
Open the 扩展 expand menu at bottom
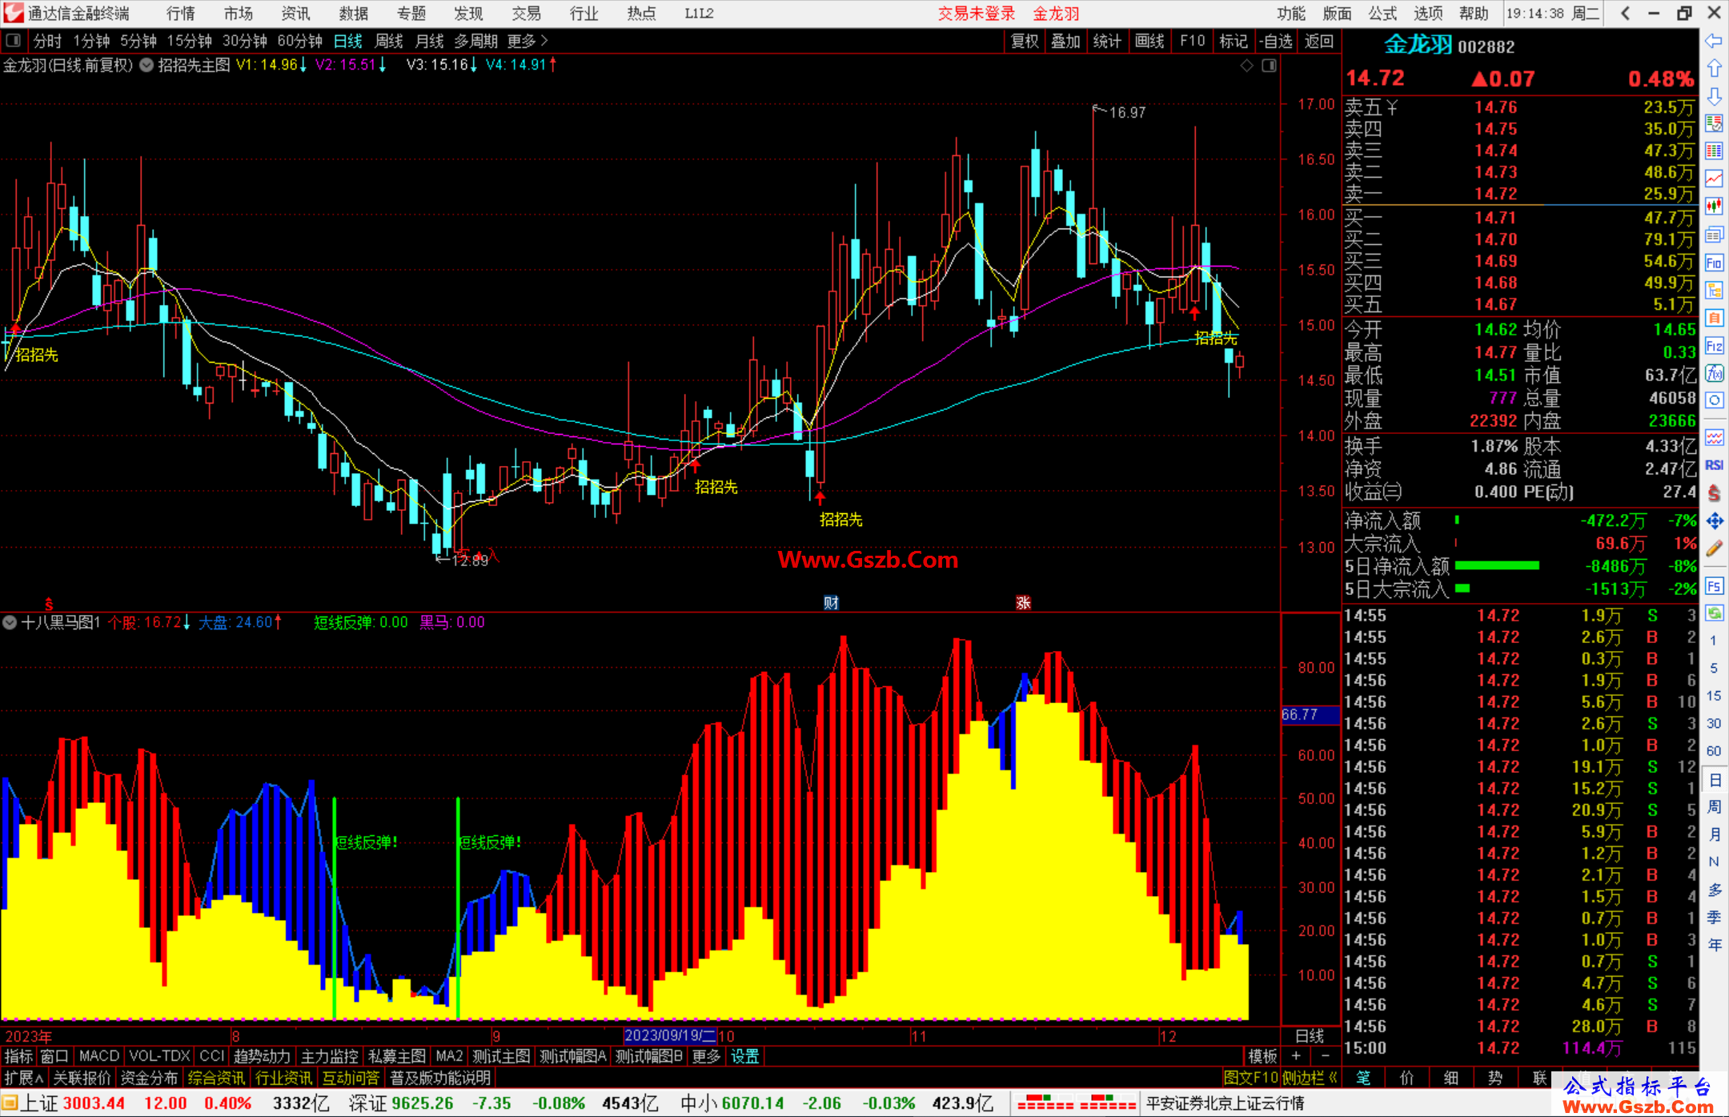tap(23, 1078)
